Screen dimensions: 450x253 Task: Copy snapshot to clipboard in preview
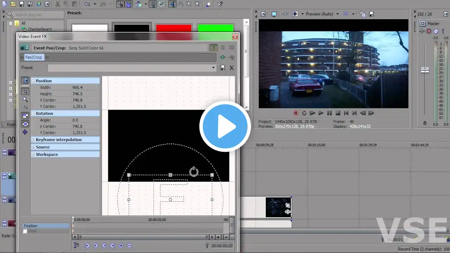362,14
